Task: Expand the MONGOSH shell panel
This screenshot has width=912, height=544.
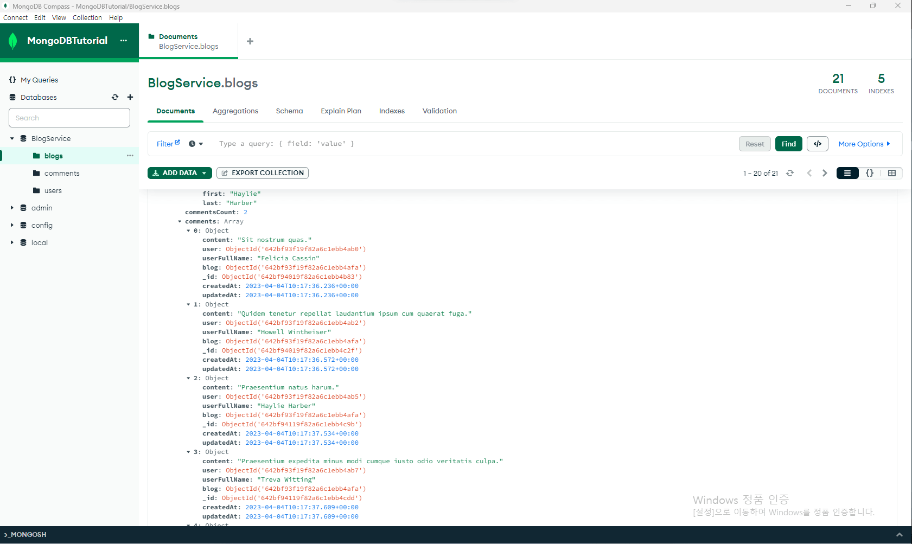Action: (900, 535)
